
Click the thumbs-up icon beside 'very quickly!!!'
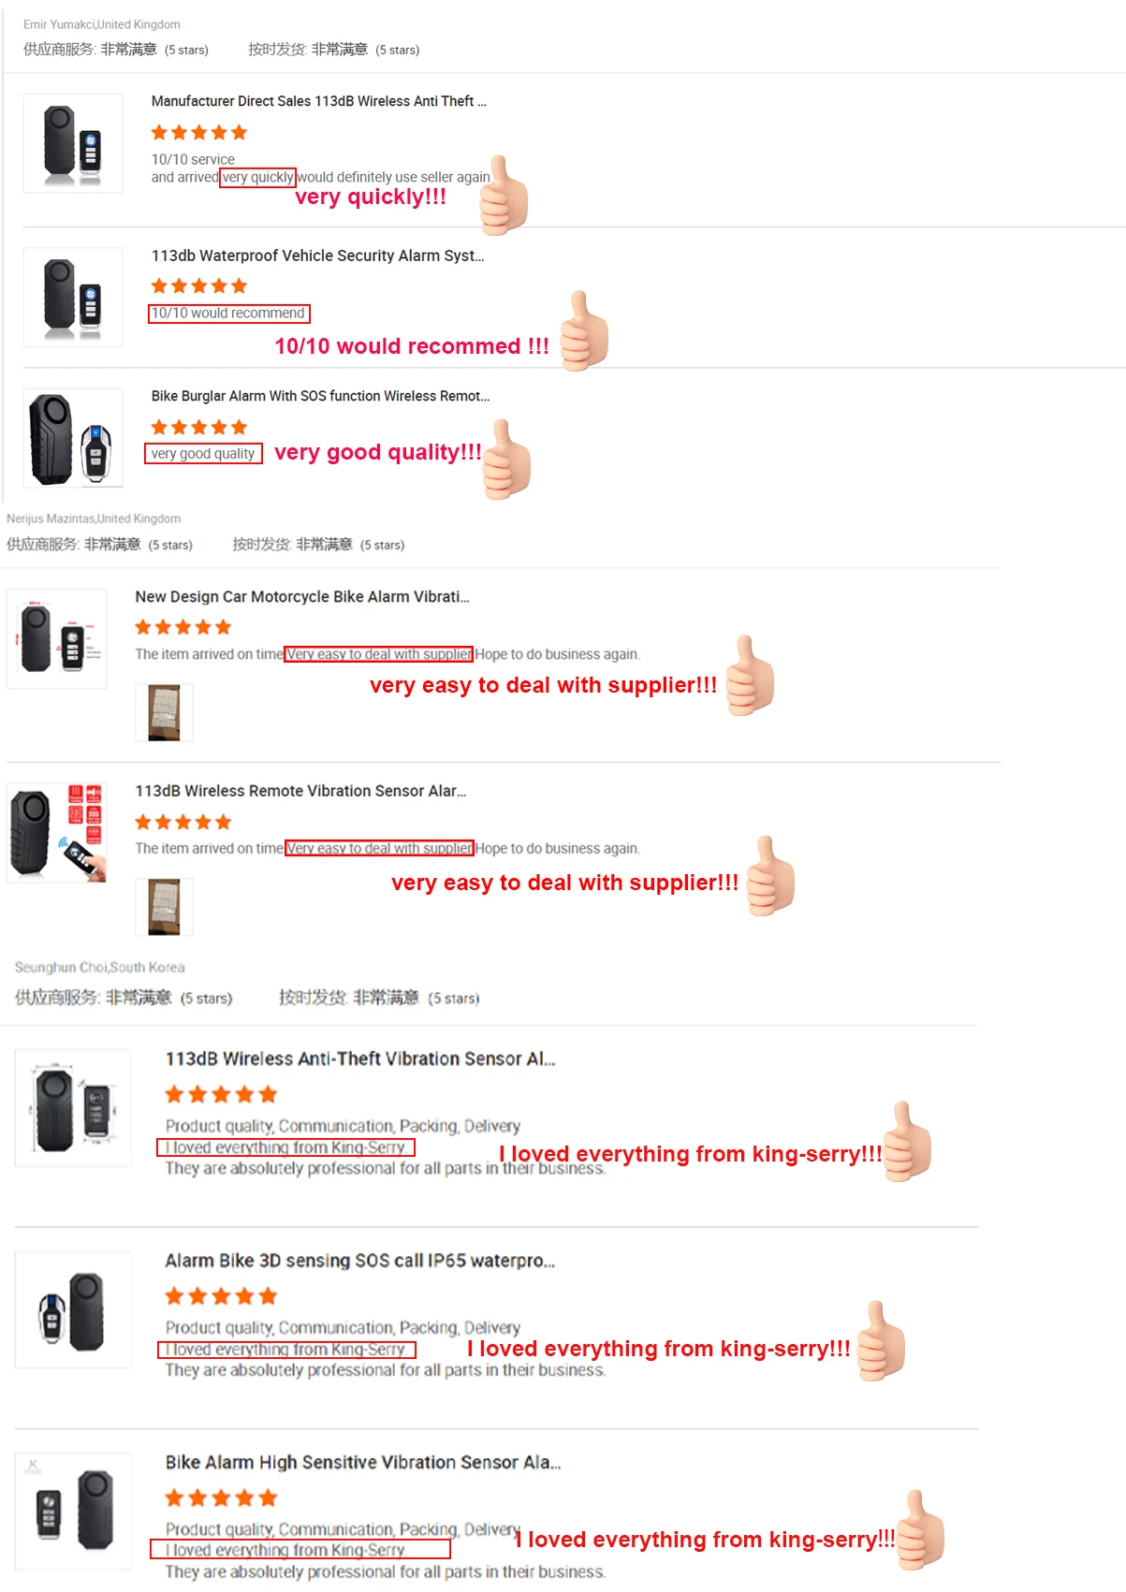[505, 195]
